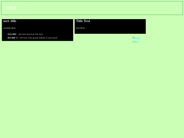Image resolution: width=184 pixels, height=138 pixels.
Task: Click the 'Title Text' heading
Action: point(83,21)
